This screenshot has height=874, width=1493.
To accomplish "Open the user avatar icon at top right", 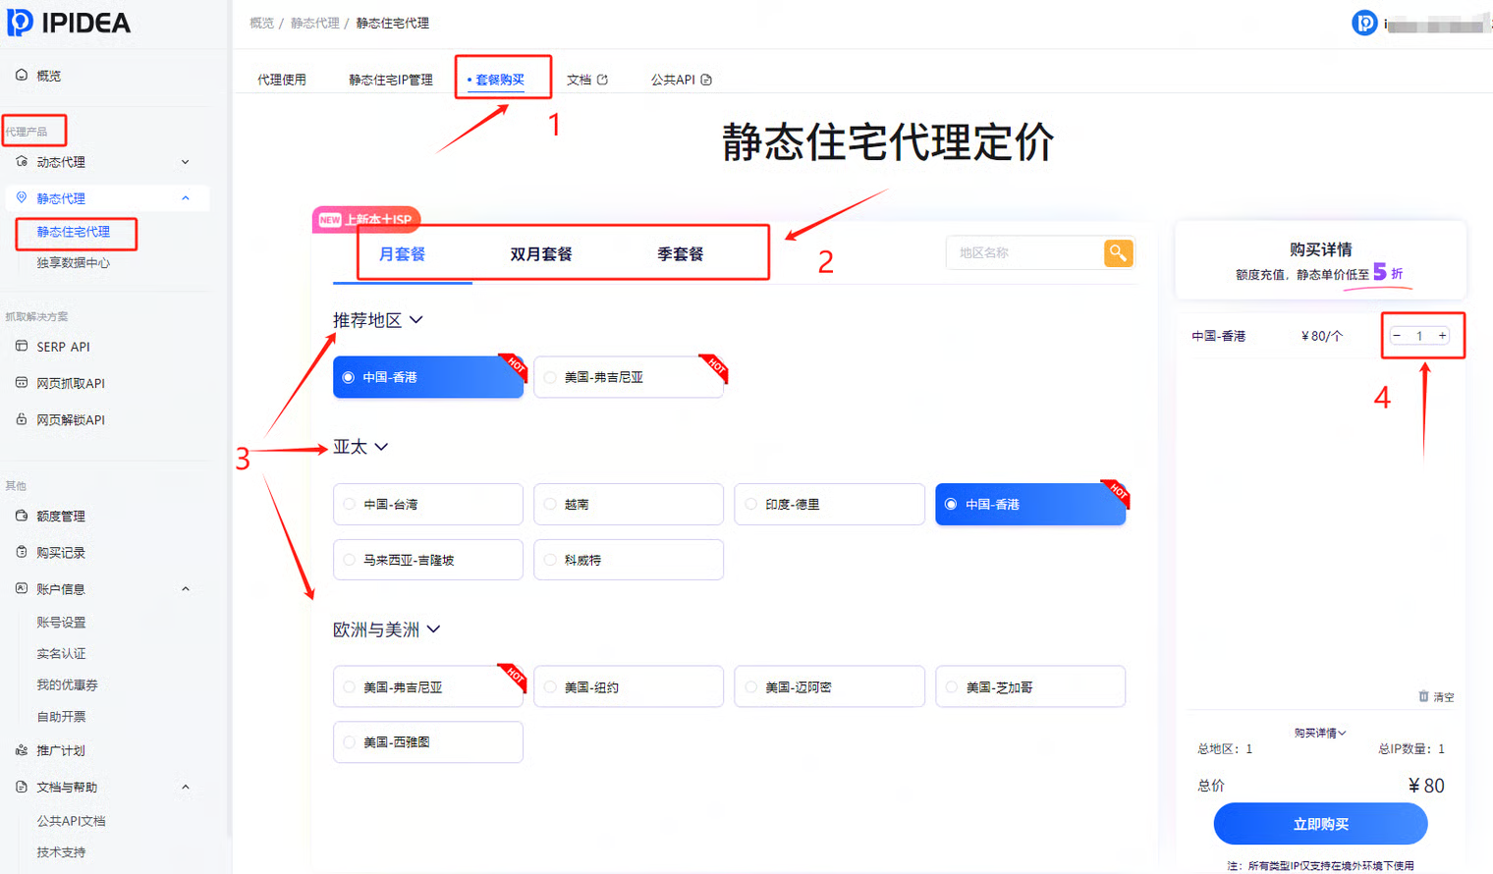I will coord(1364,23).
